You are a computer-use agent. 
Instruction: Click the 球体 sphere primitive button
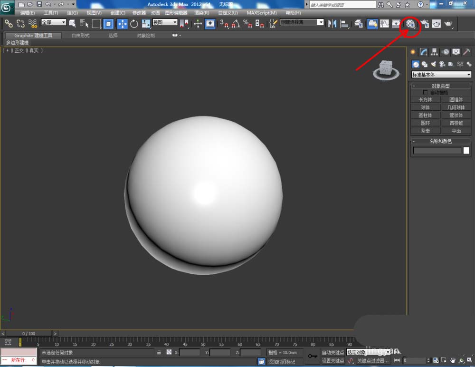point(425,107)
